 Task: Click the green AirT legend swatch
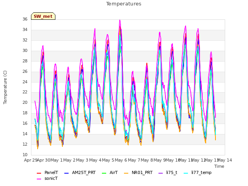pos(104,173)
